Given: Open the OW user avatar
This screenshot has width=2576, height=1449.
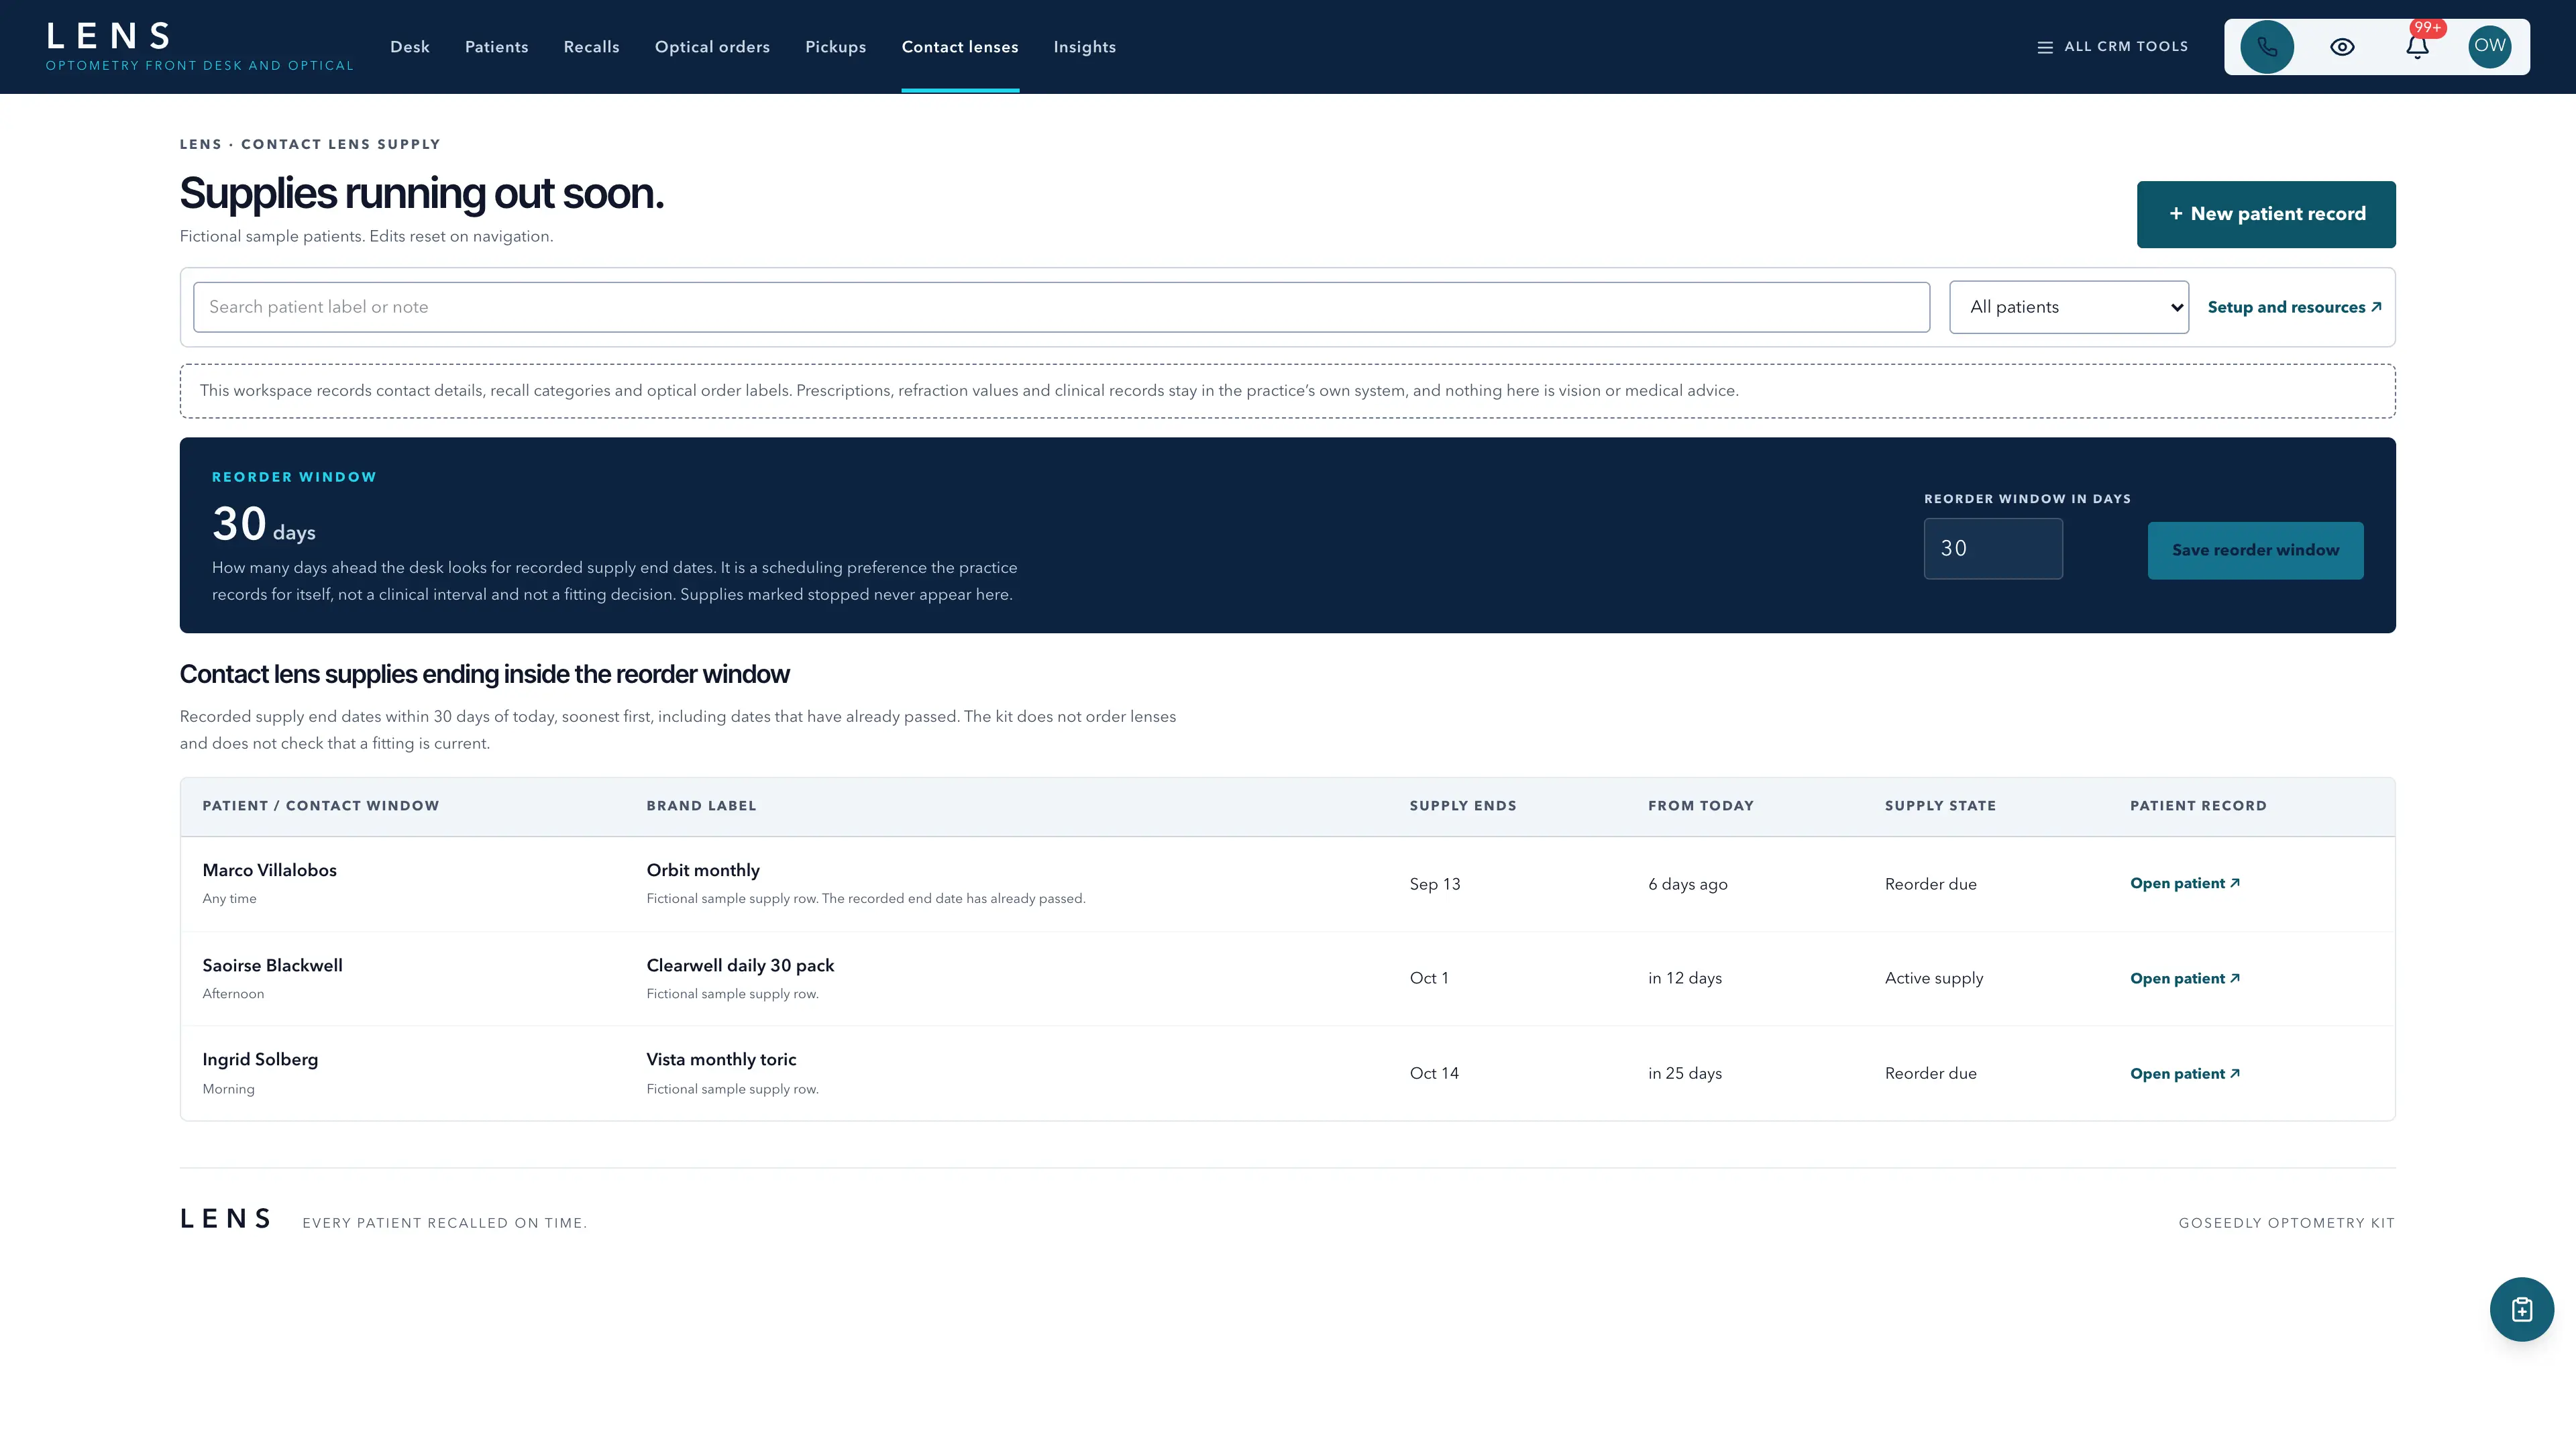Looking at the screenshot, I should click(x=2490, y=47).
